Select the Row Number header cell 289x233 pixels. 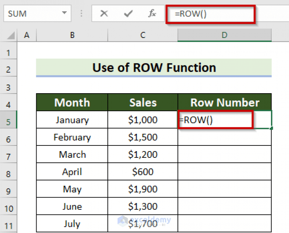click(x=225, y=102)
